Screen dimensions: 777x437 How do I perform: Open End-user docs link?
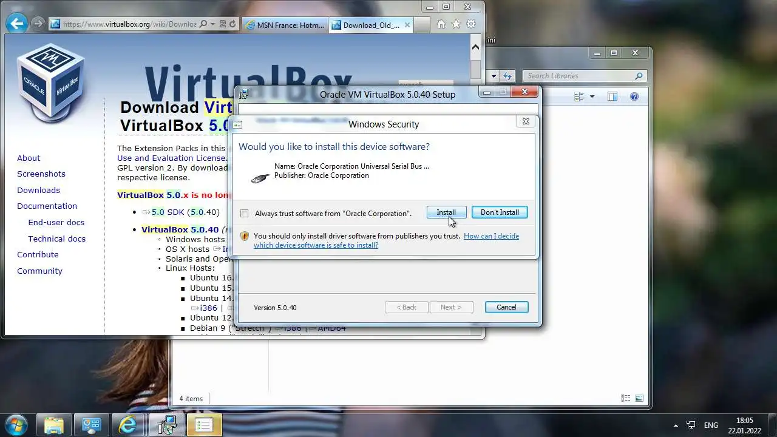56,222
